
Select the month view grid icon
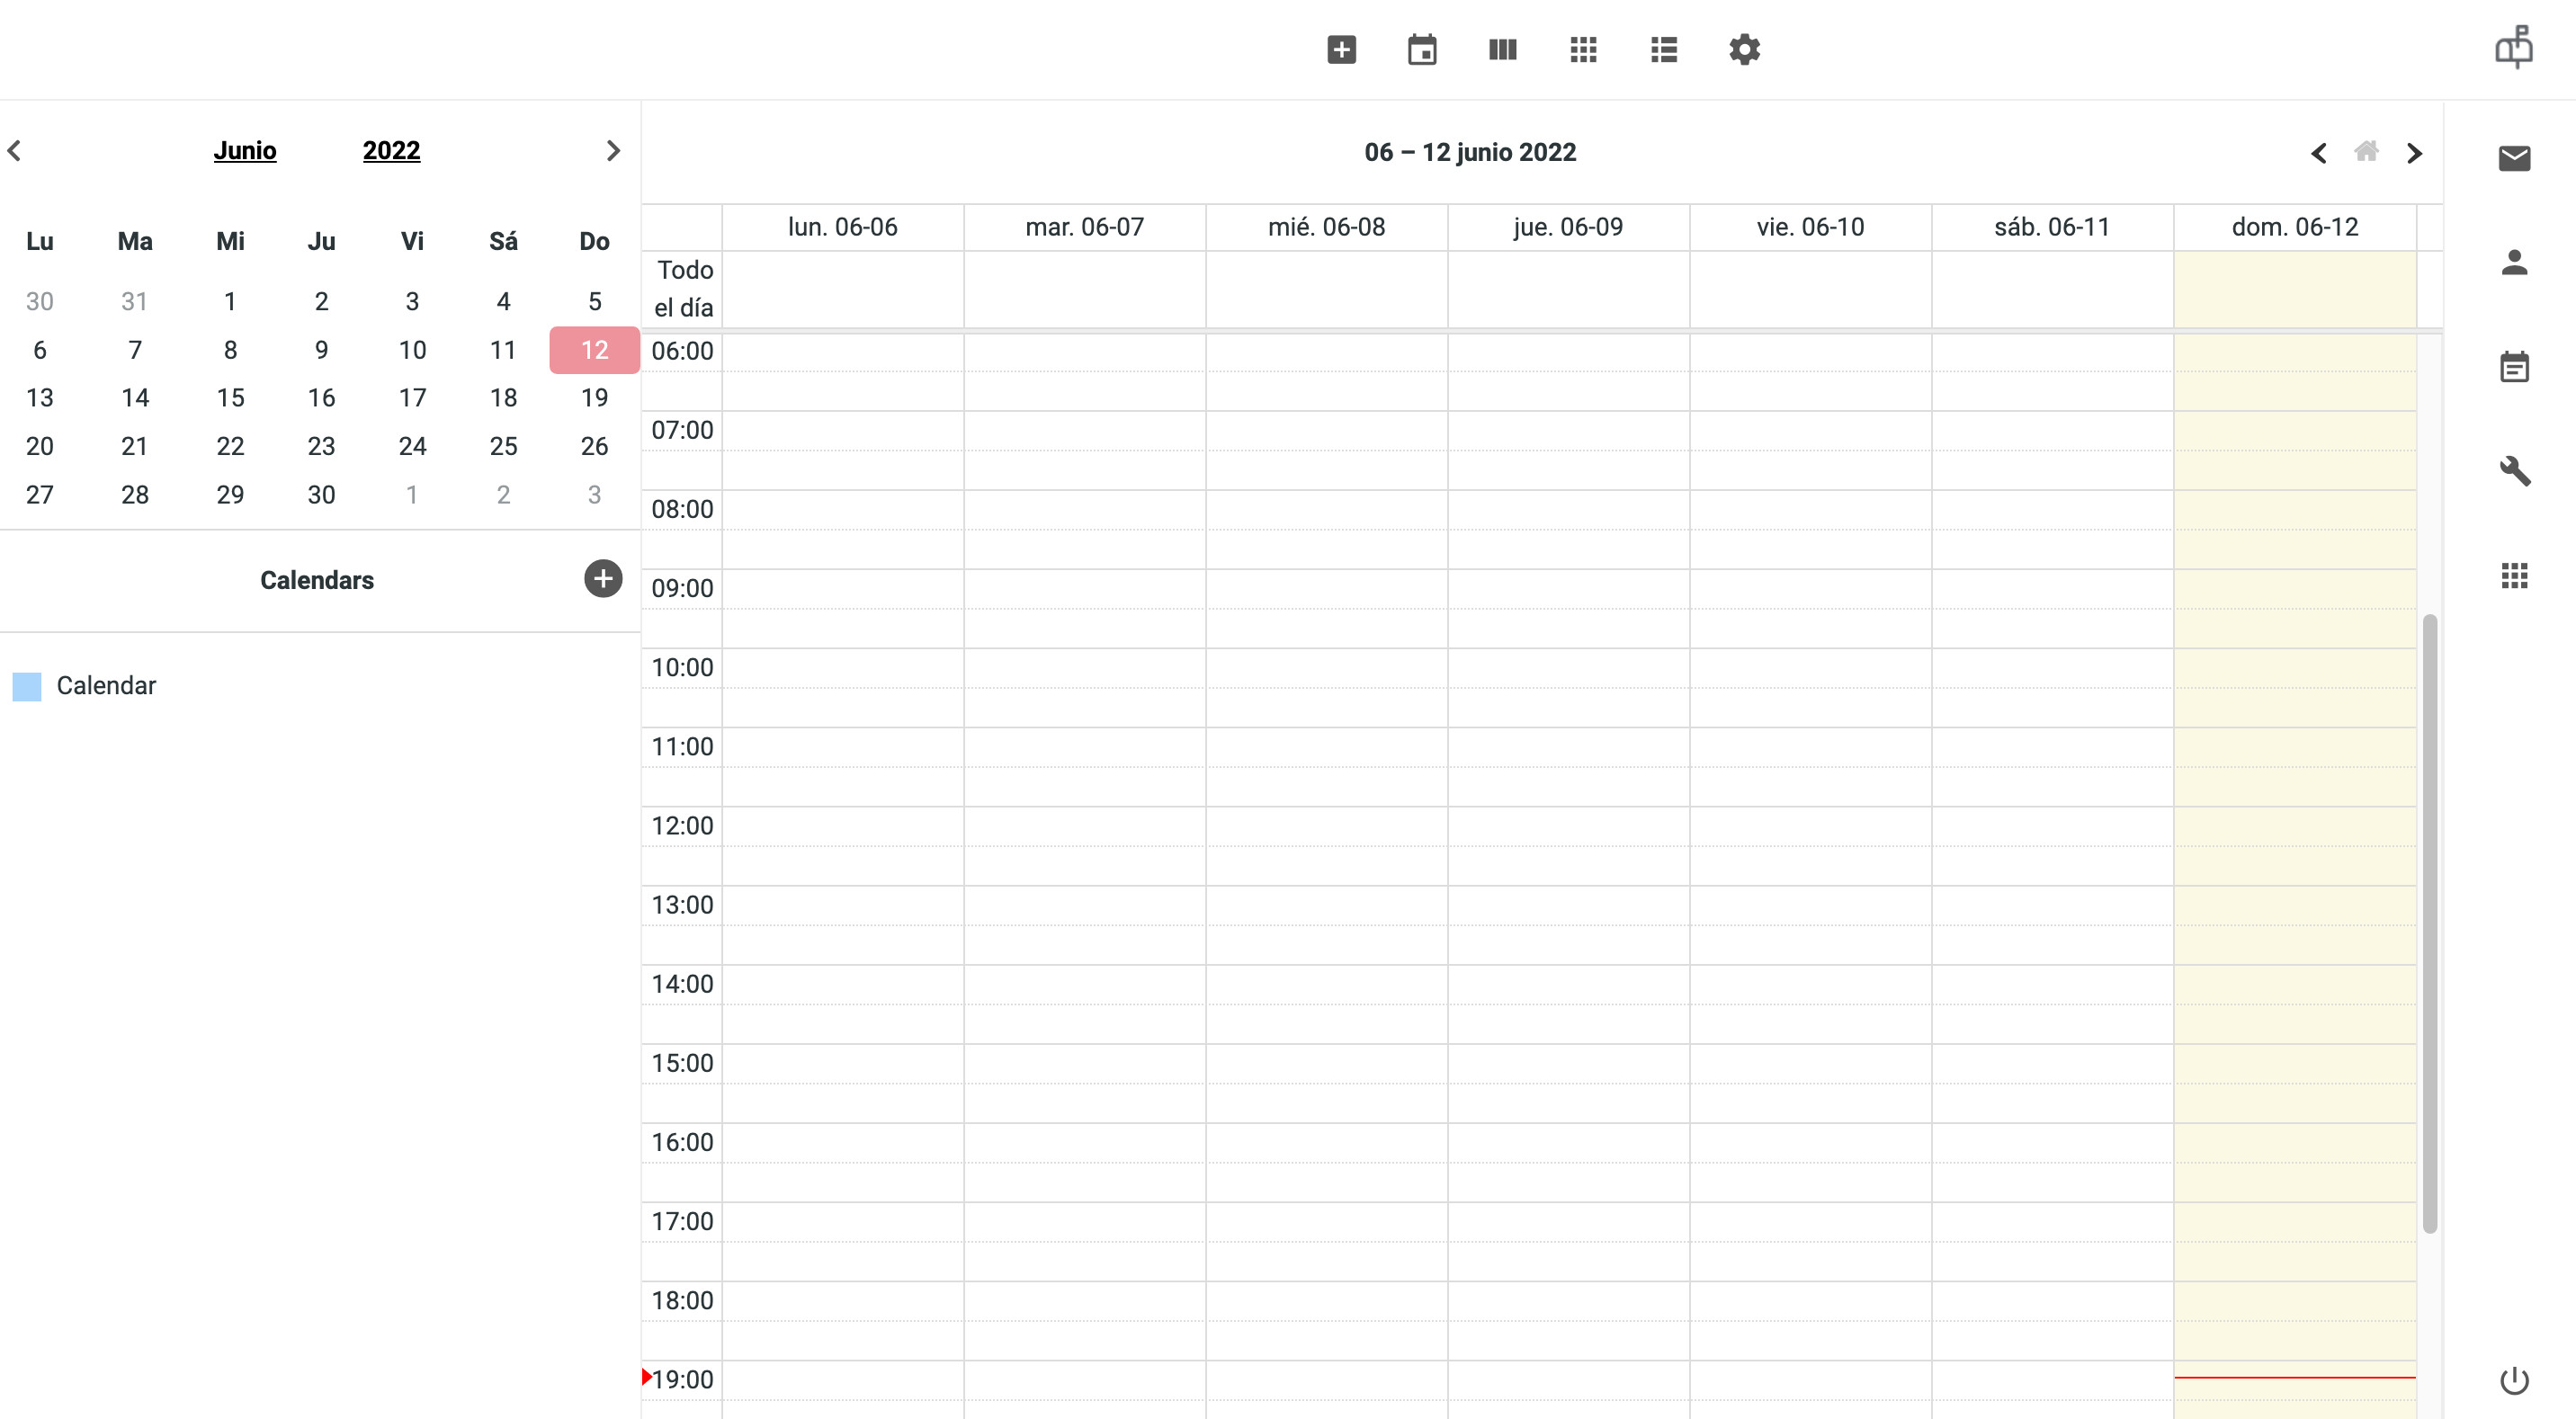[x=1583, y=49]
